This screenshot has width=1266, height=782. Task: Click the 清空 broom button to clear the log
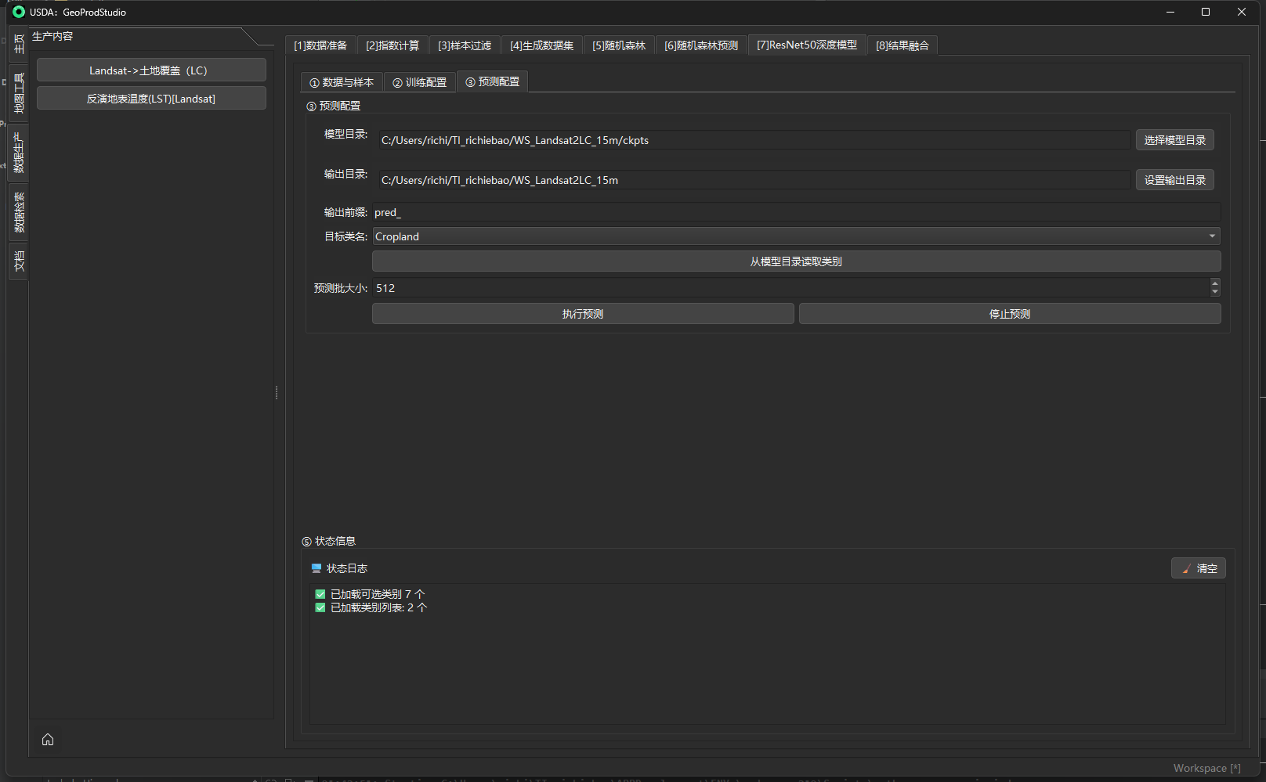[x=1198, y=568]
